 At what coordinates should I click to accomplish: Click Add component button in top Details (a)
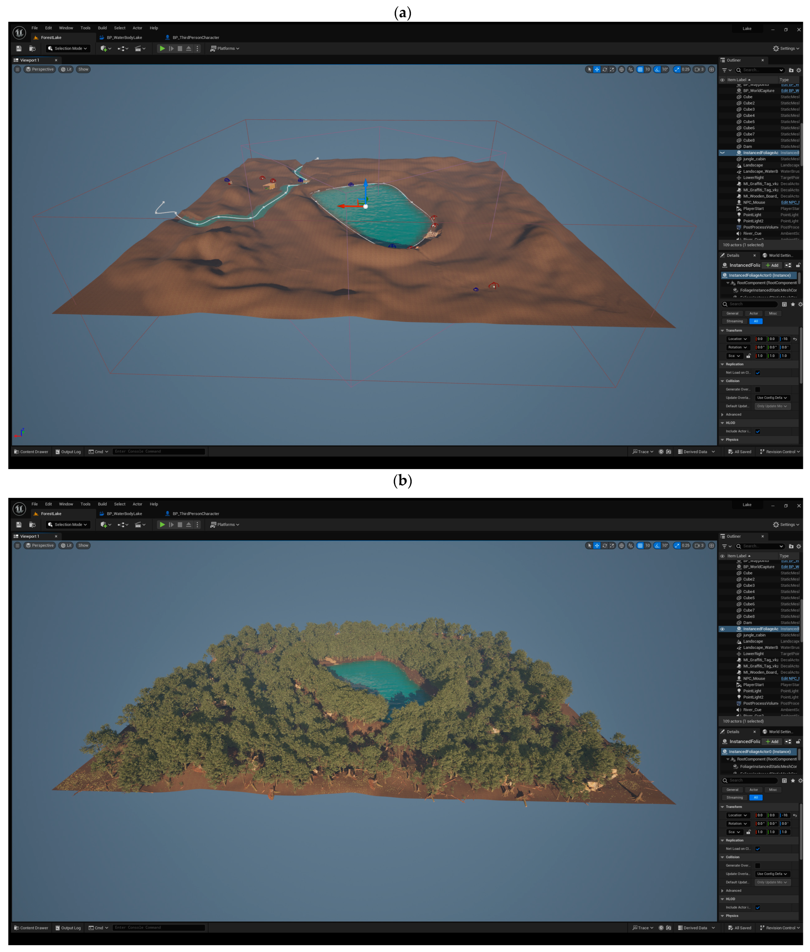coord(772,265)
